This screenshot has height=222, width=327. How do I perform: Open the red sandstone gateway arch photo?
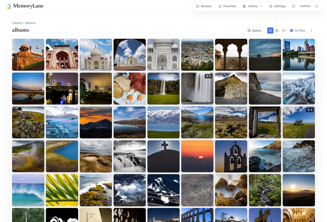[x=62, y=55]
